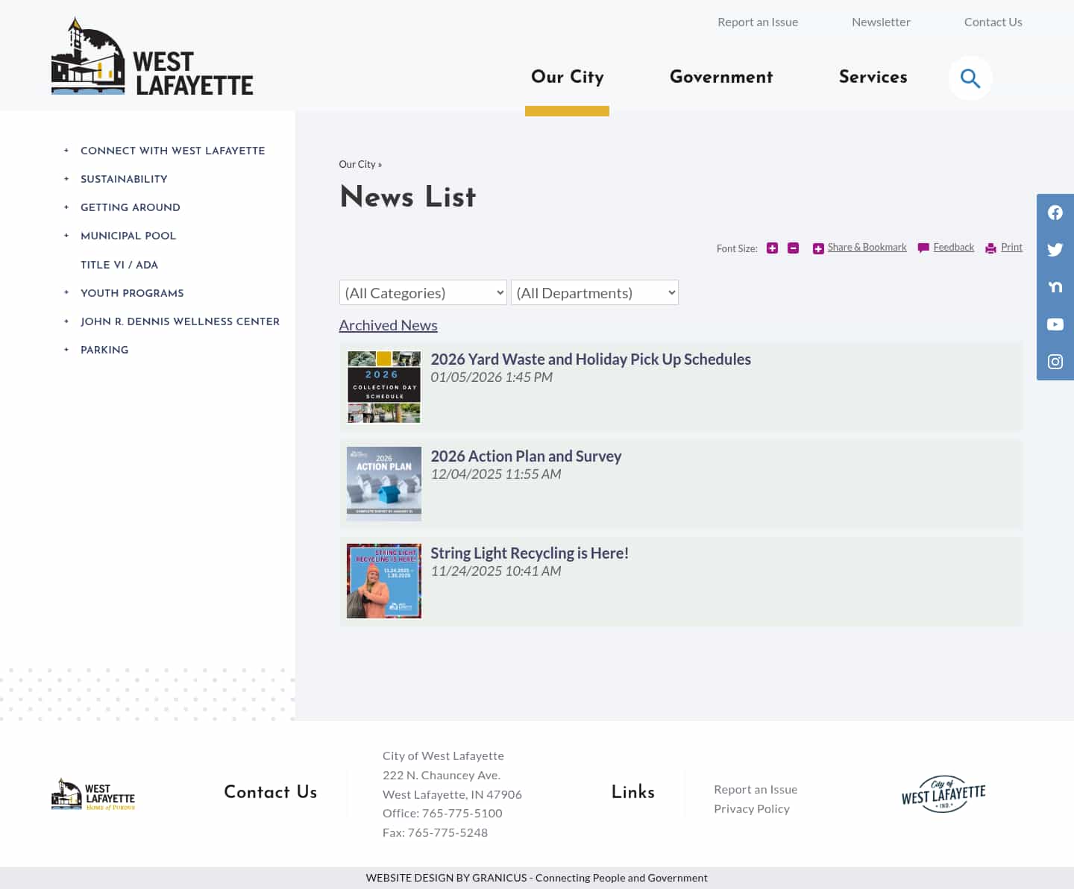Read the String Light Recycling article
1074x889 pixels.
point(529,553)
